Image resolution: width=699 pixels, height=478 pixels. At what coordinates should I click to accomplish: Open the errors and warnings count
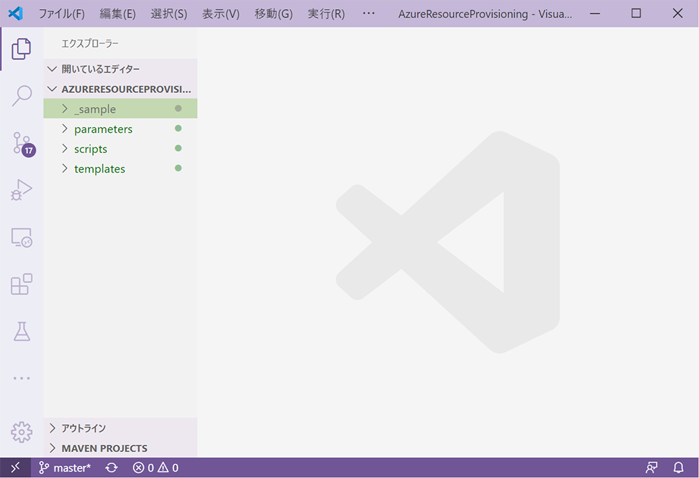pyautogui.click(x=156, y=468)
